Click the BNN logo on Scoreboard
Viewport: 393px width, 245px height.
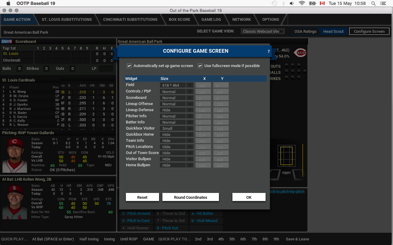(7, 41)
